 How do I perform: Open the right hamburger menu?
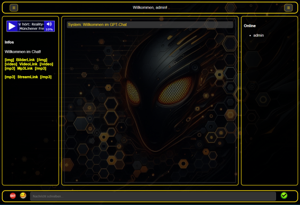288,8
